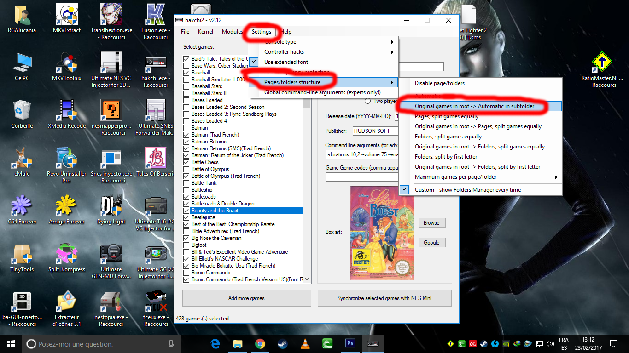This screenshot has width=629, height=353.
Task: Uncheck the Baseball game checkbox
Action: [x=186, y=73]
